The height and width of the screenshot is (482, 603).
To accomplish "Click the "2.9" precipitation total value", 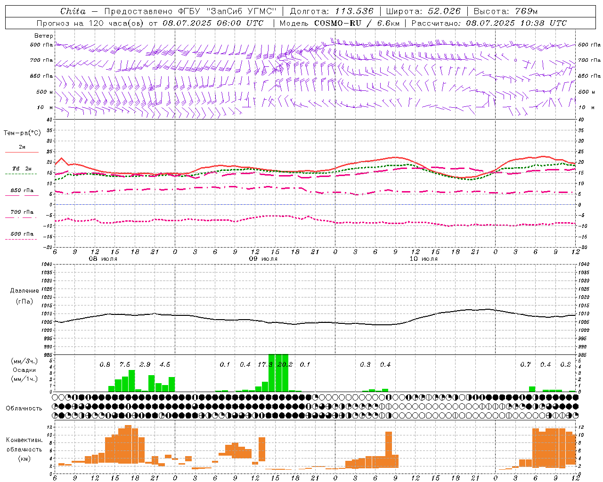I will coord(145,365).
